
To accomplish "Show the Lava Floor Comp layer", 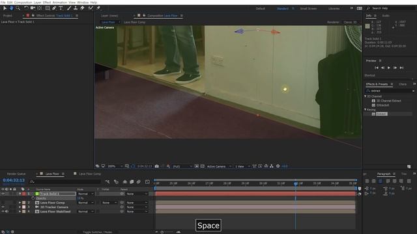I will (x=3, y=203).
